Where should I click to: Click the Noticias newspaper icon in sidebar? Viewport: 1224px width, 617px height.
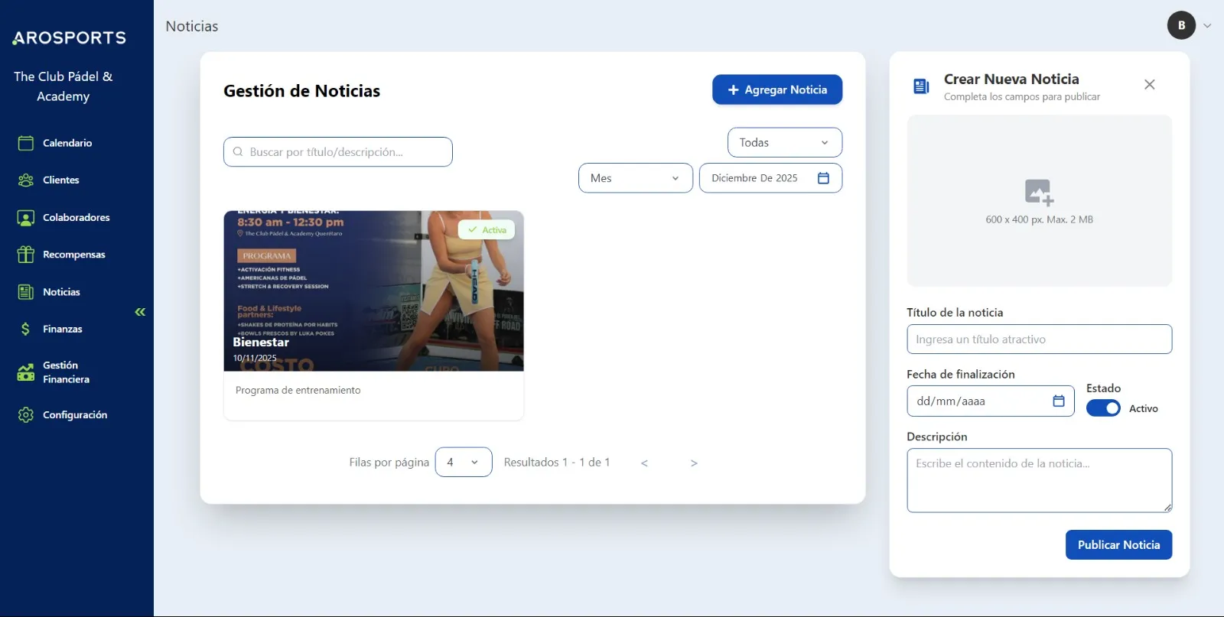point(26,292)
